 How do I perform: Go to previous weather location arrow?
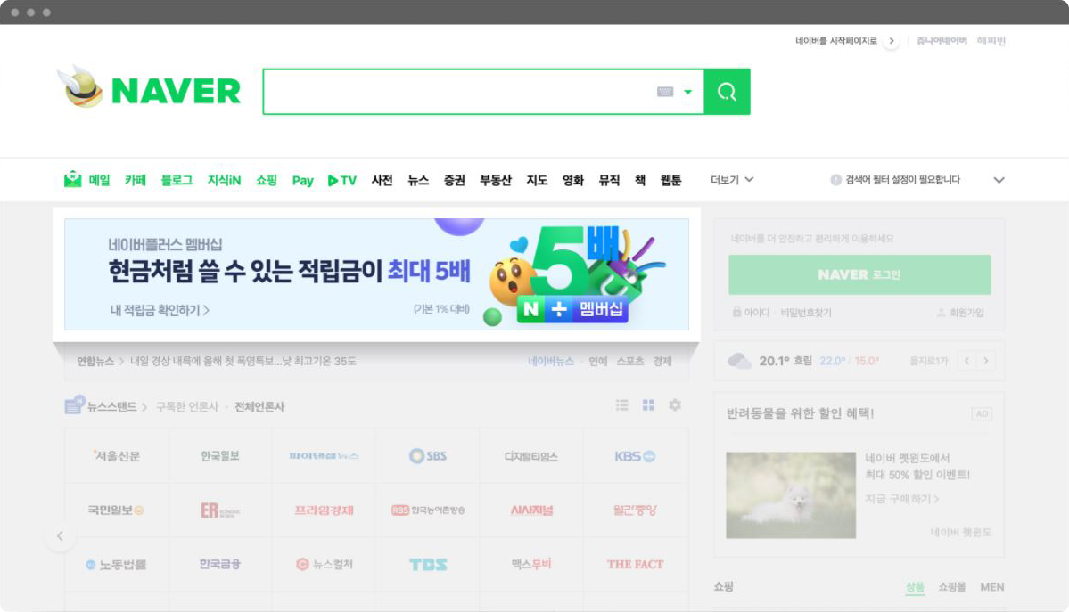tap(966, 361)
